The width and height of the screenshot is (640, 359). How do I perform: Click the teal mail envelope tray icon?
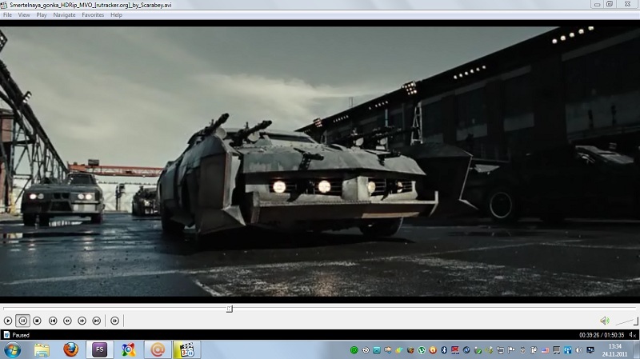[x=377, y=350]
